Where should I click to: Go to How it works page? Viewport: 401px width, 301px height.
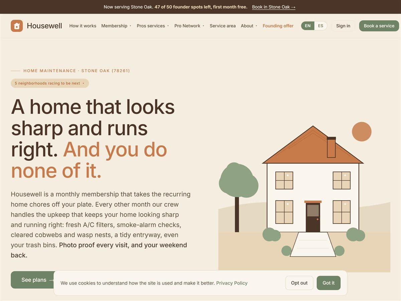tap(83, 26)
